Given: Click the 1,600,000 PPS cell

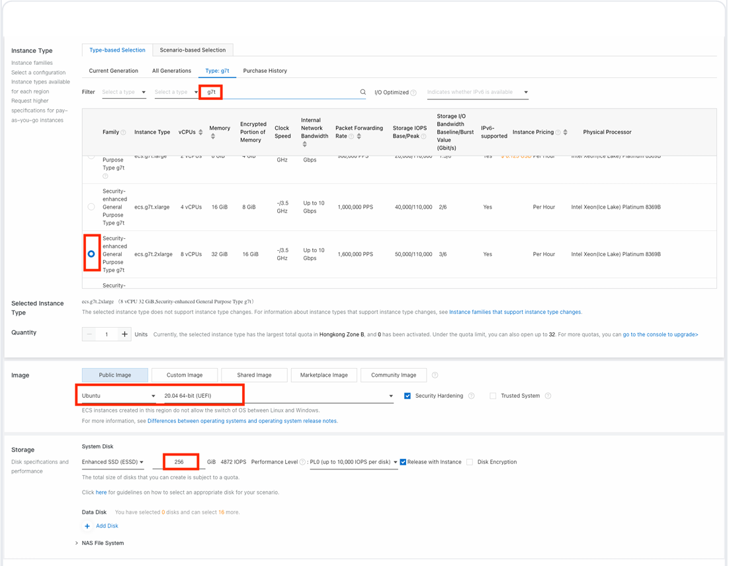Looking at the screenshot, I should (355, 254).
